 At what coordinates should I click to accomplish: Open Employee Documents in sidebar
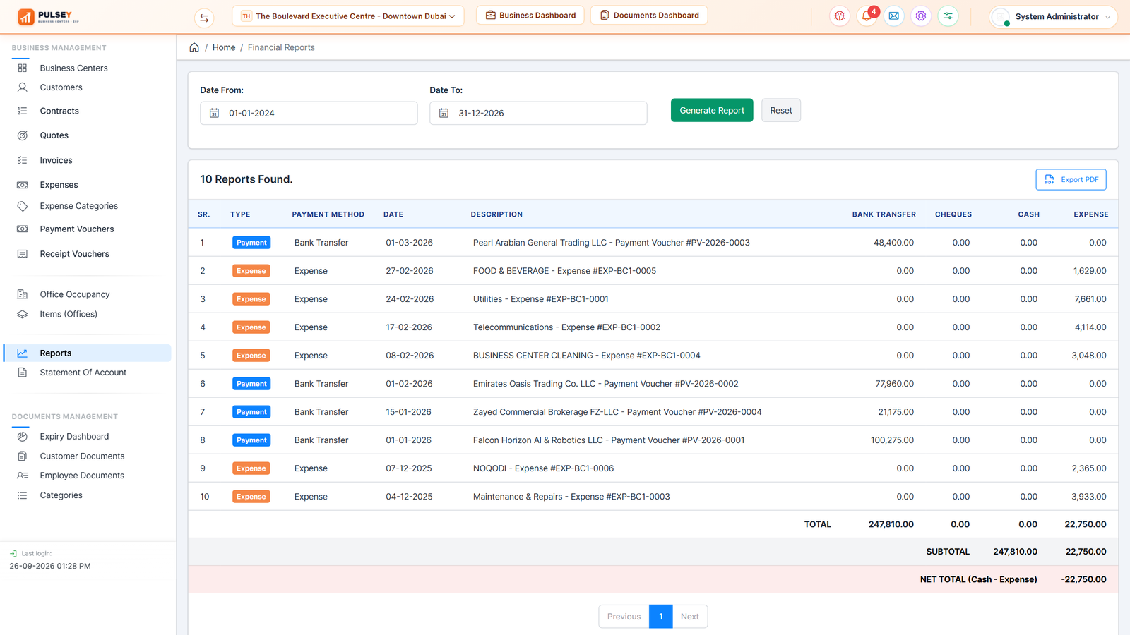point(82,476)
